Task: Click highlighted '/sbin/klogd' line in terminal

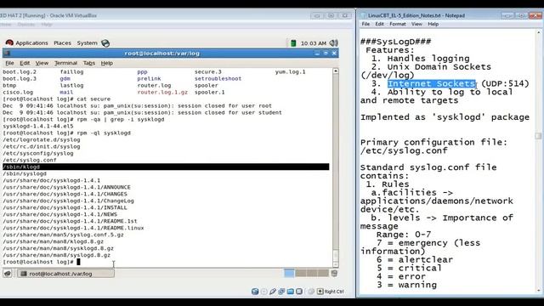Action: pyautogui.click(x=166, y=167)
